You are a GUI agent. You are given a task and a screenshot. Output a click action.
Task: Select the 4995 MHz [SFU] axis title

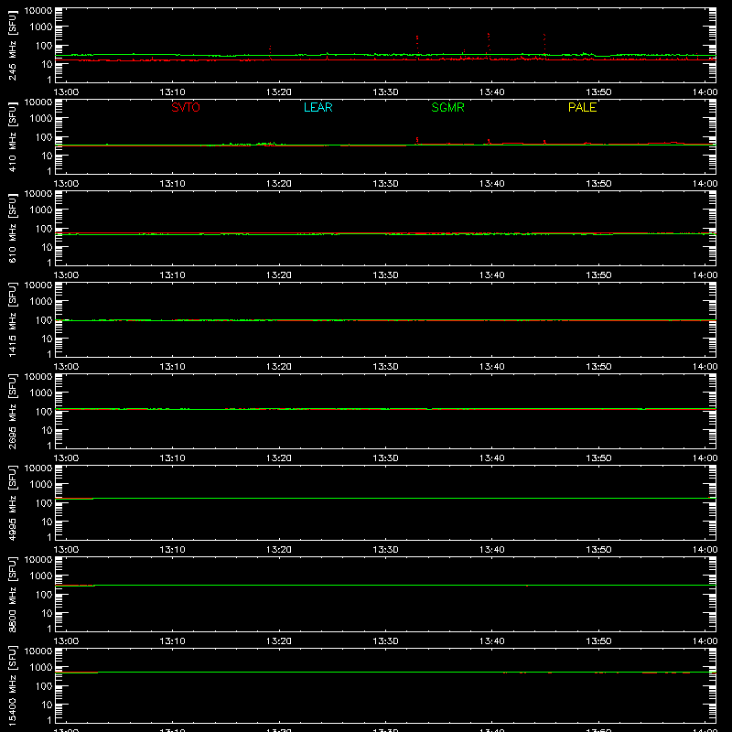coord(13,503)
